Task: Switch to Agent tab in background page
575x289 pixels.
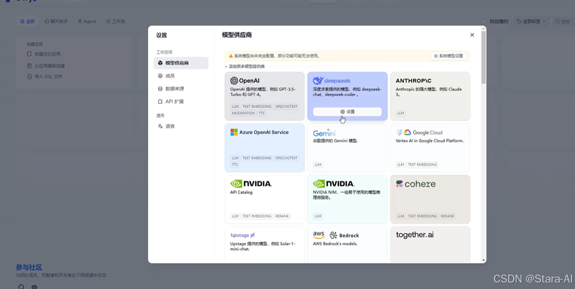Action: pos(87,22)
